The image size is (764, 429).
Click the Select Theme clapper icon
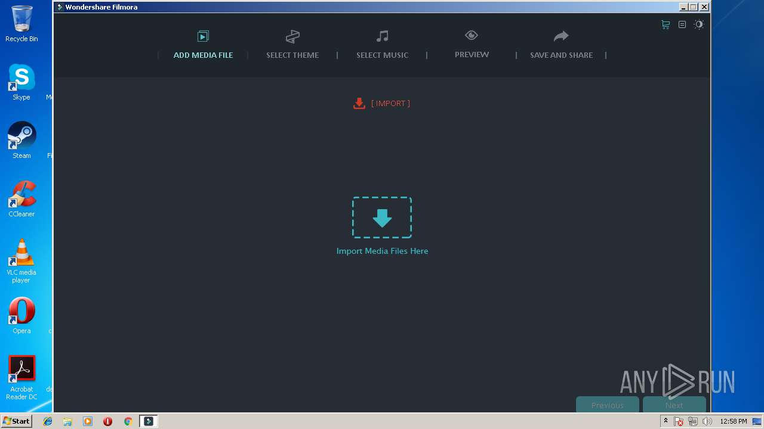(292, 36)
